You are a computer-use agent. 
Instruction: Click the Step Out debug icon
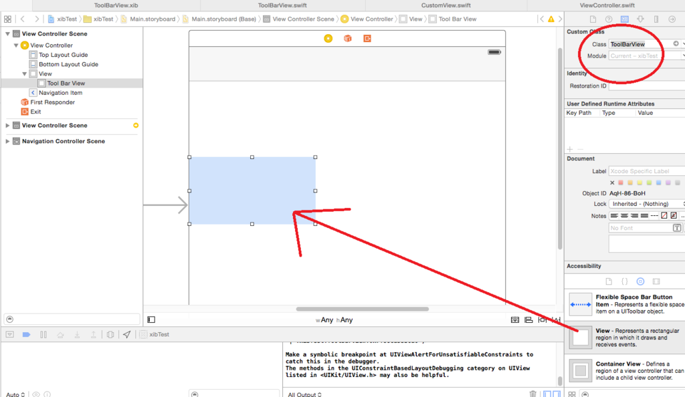point(94,335)
